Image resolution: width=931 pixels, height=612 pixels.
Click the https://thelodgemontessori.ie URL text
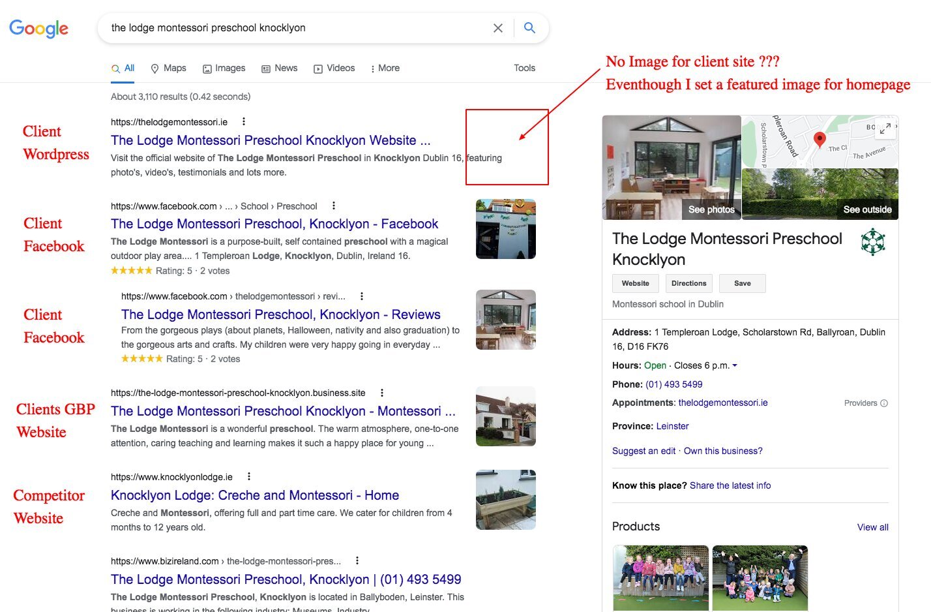coord(169,122)
